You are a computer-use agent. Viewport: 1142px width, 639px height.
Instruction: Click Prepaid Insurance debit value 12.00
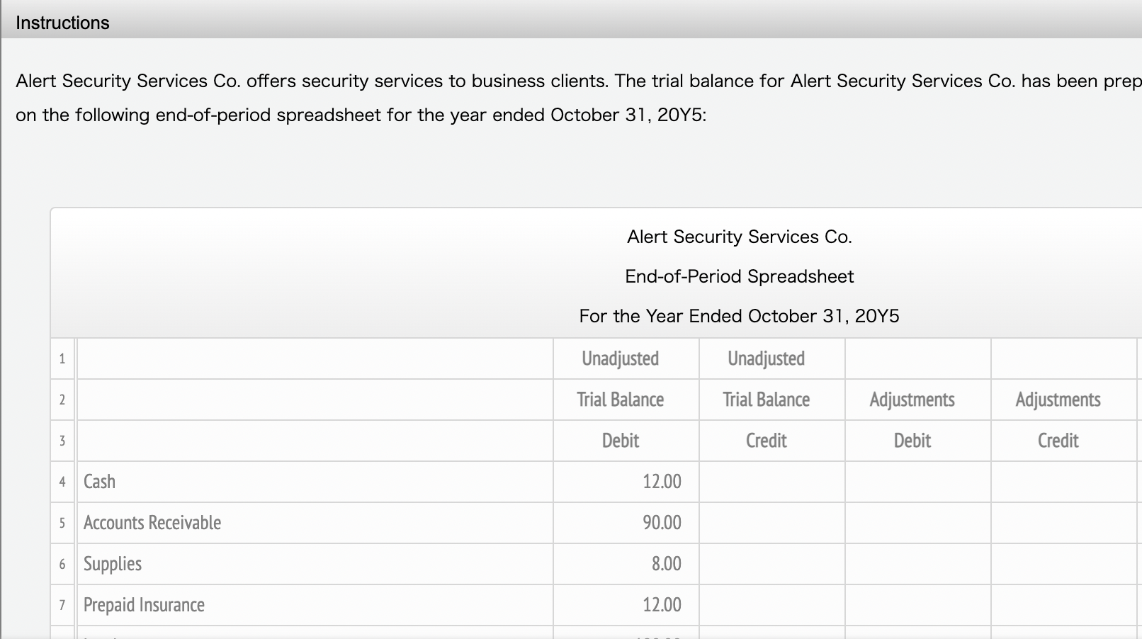point(661,605)
